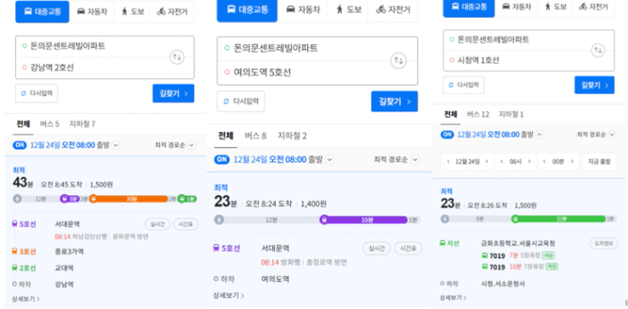The width and height of the screenshot is (628, 309).
Task: Click purple 10분 segment on route bar
Action: tap(368, 220)
